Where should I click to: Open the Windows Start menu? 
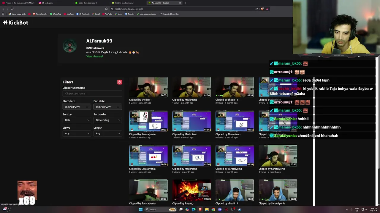coord(141,209)
